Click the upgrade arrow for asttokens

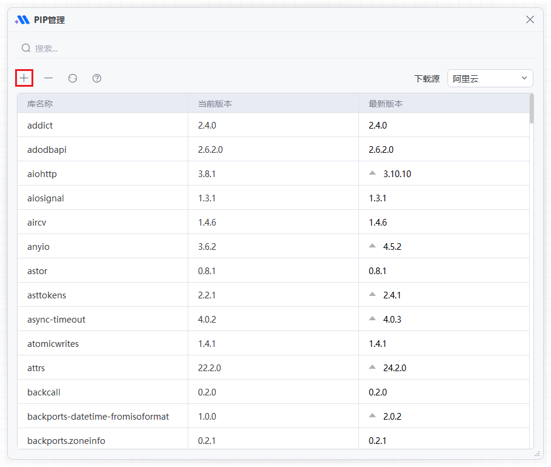[x=372, y=294]
